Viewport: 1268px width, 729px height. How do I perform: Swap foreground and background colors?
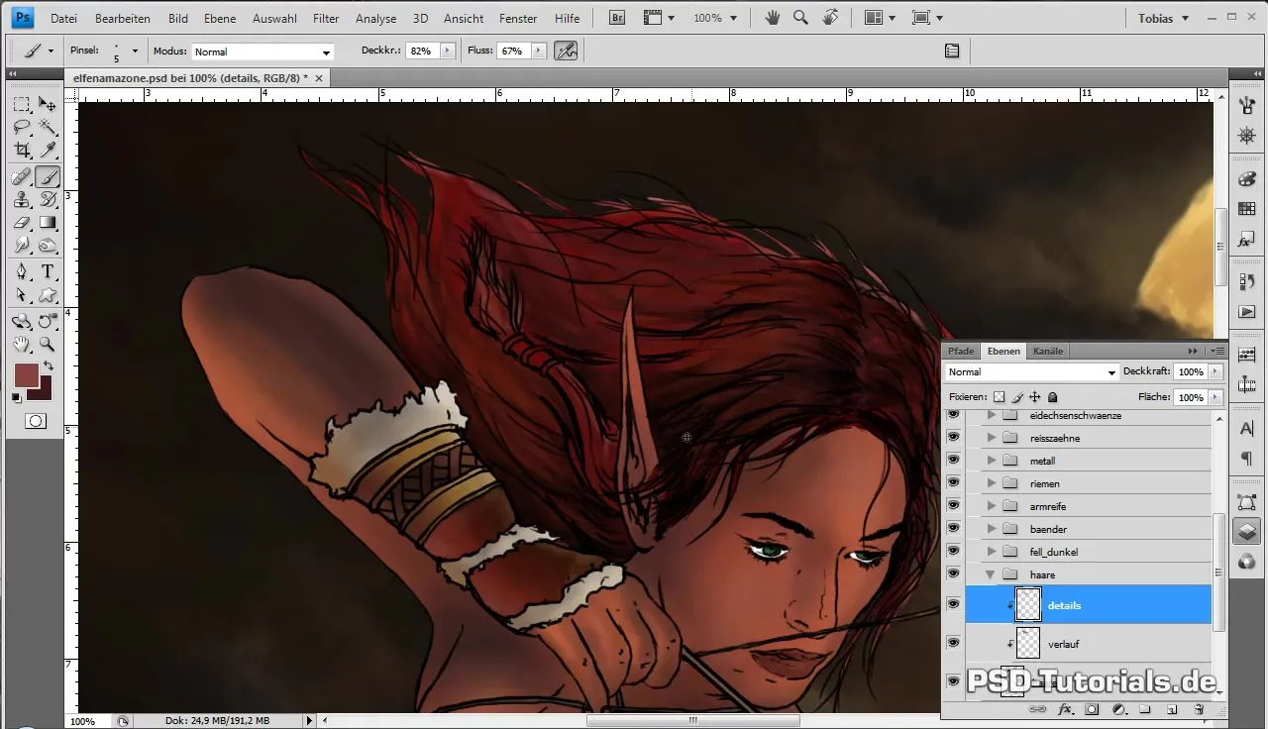click(48, 366)
